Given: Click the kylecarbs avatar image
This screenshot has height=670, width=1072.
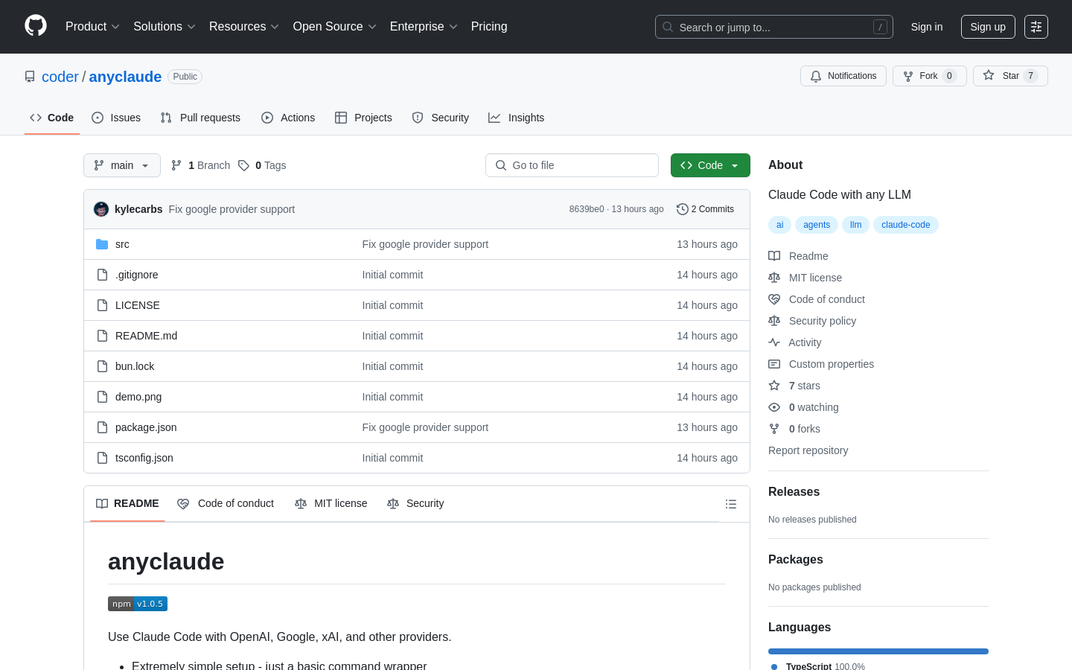Looking at the screenshot, I should point(101,209).
